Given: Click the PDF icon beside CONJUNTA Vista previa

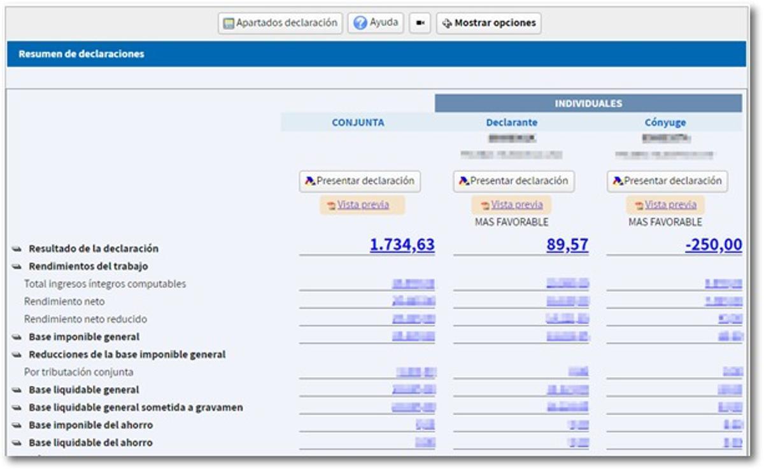Looking at the screenshot, I should pyautogui.click(x=330, y=205).
